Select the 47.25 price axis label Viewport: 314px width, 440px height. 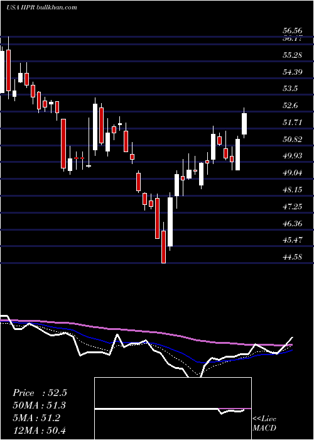(x=293, y=207)
